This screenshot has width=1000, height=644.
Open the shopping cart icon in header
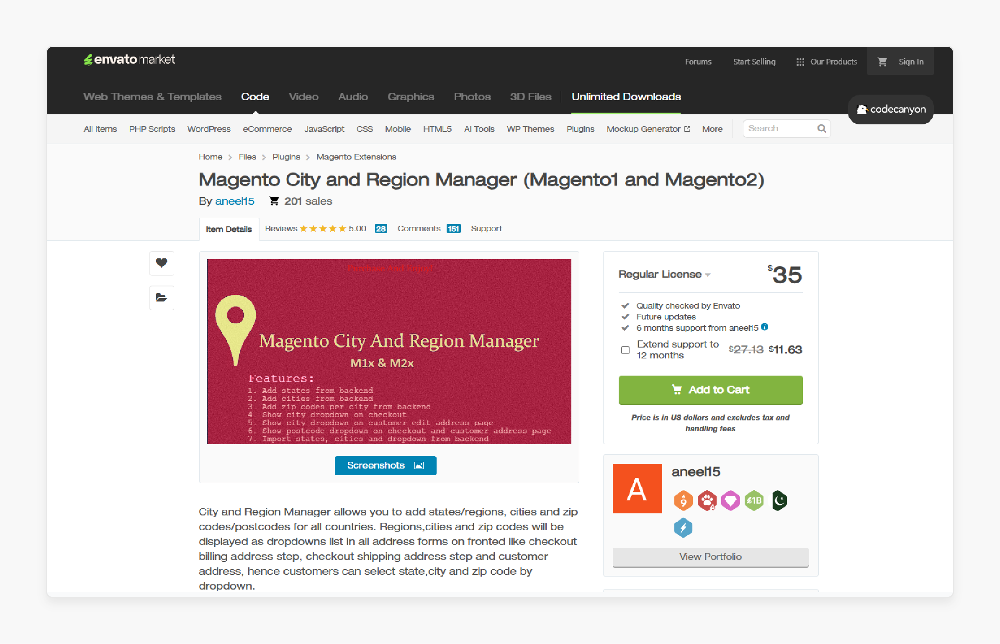tap(882, 62)
